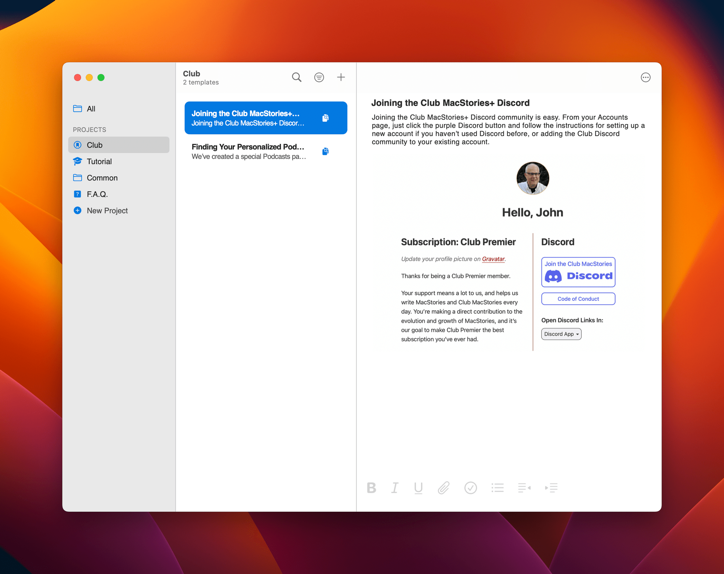Attach a file with the paperclip icon
The height and width of the screenshot is (574, 724).
coord(444,488)
